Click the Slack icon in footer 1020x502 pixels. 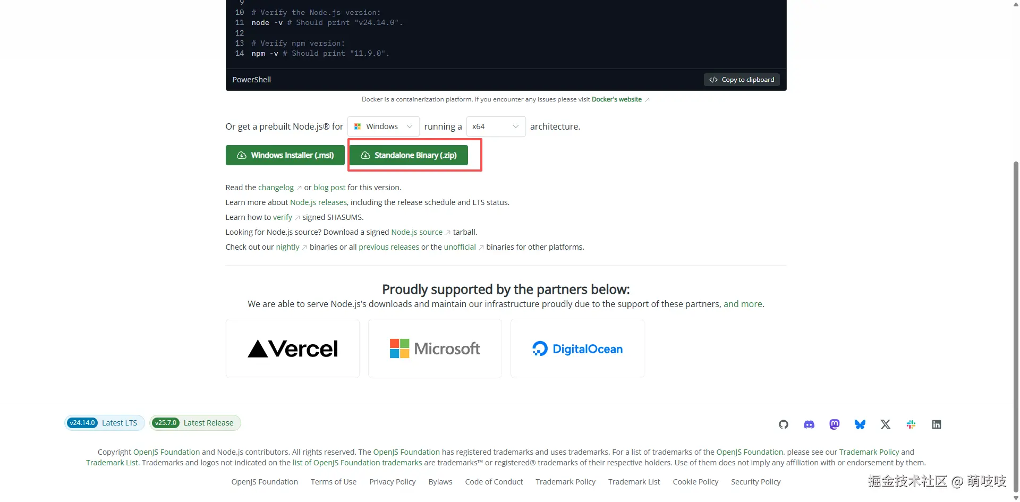pos(911,424)
